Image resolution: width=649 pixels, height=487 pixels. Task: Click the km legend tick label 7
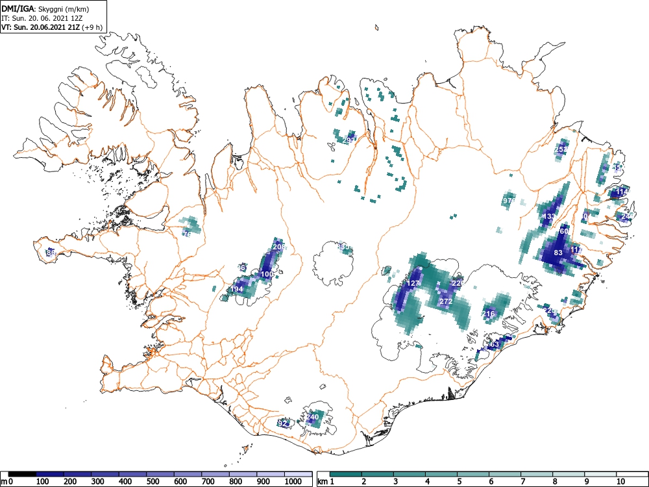pos(522,481)
